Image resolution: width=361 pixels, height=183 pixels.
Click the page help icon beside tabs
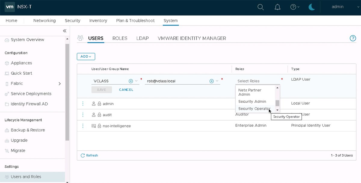pos(353,38)
